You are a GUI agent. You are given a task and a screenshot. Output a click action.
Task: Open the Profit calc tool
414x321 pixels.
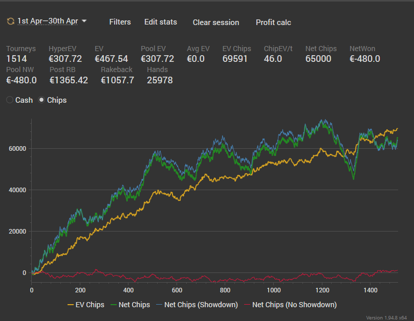pyautogui.click(x=273, y=22)
